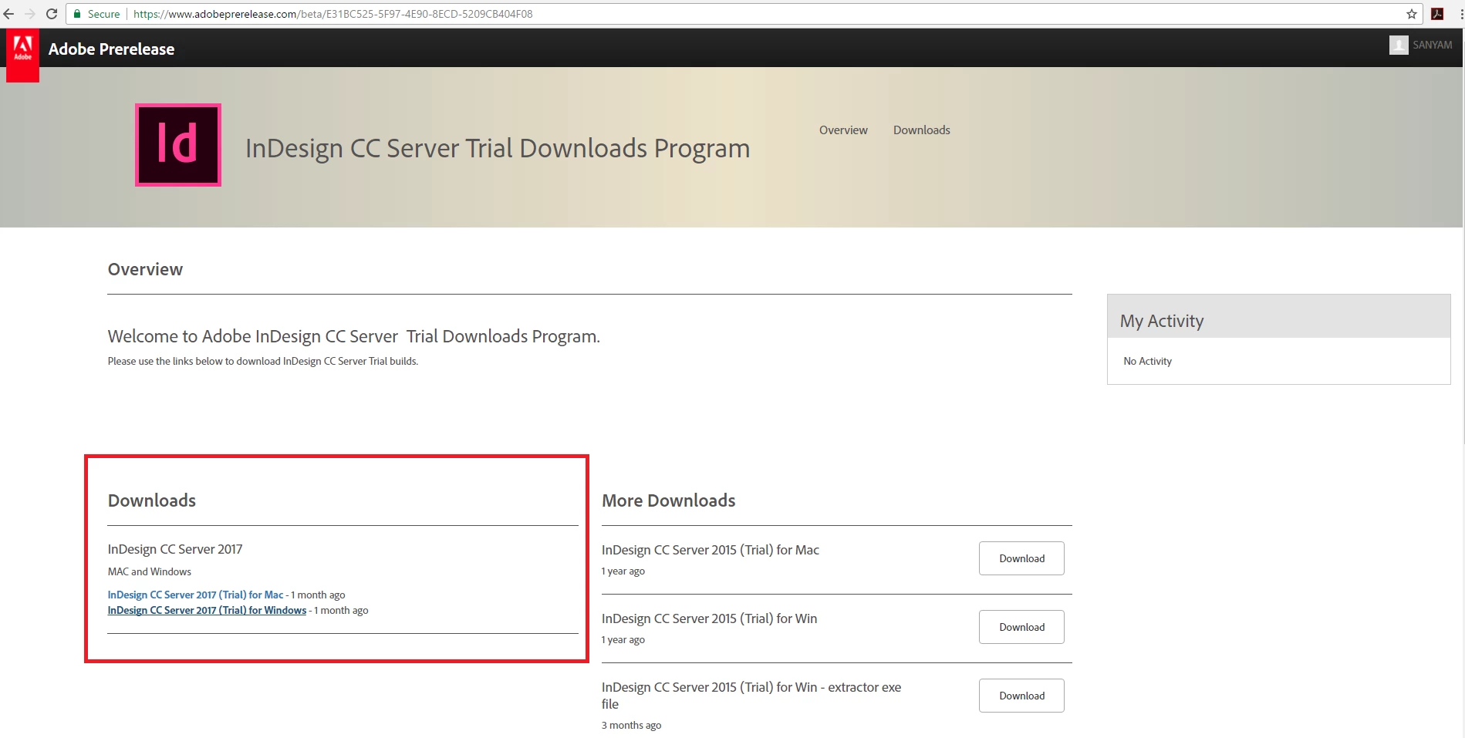Download the Win extractor exe file
This screenshot has height=738, width=1465.
click(1021, 696)
